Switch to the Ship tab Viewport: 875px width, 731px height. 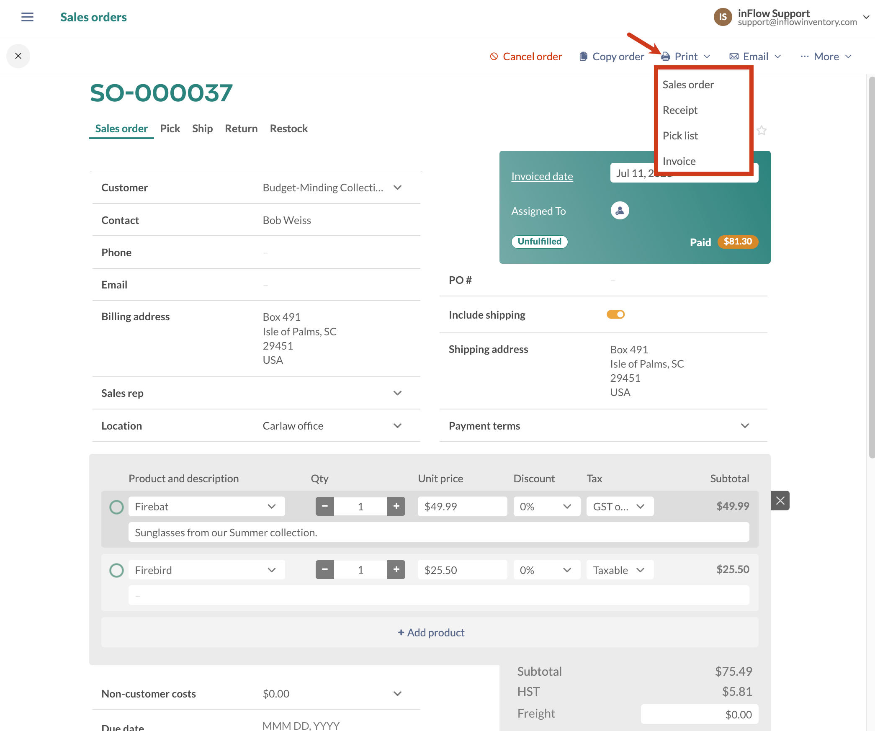coord(202,129)
